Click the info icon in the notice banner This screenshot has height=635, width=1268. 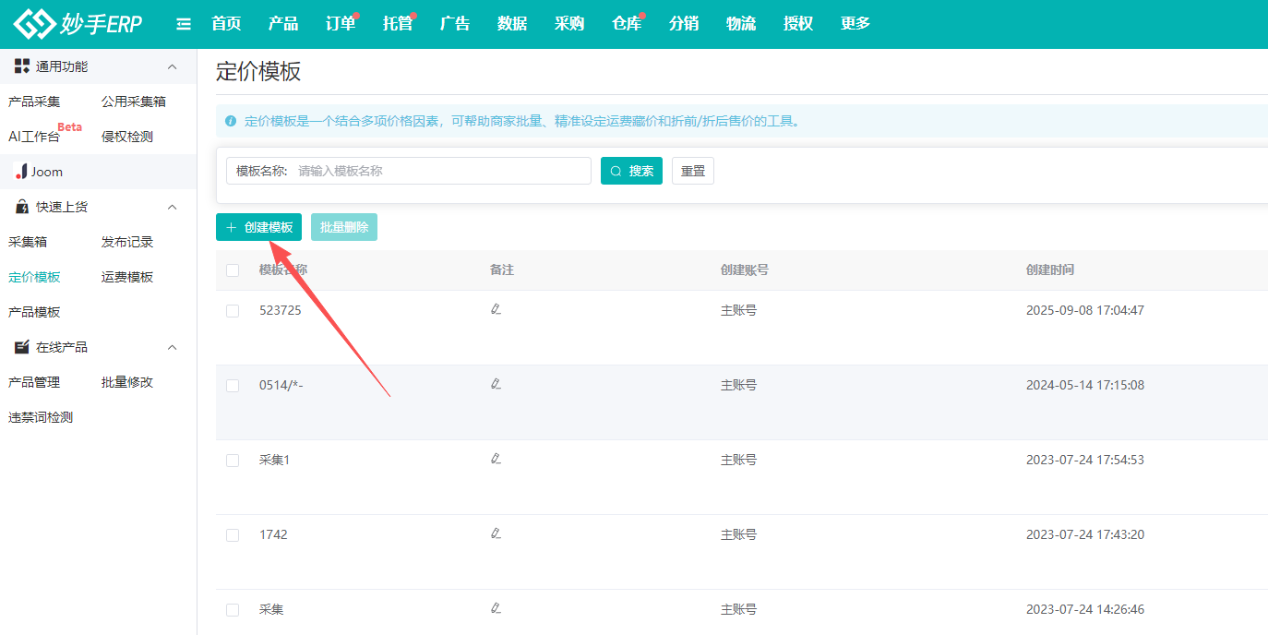click(231, 121)
